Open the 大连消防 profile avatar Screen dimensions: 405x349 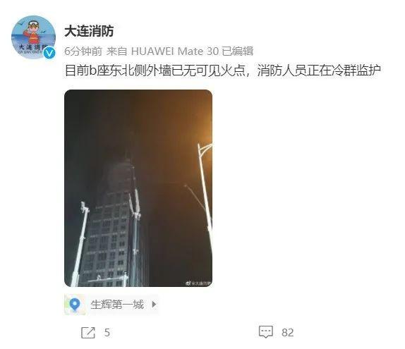pos(34,37)
